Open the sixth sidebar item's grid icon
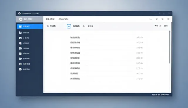188x108 pixels. tap(20, 53)
